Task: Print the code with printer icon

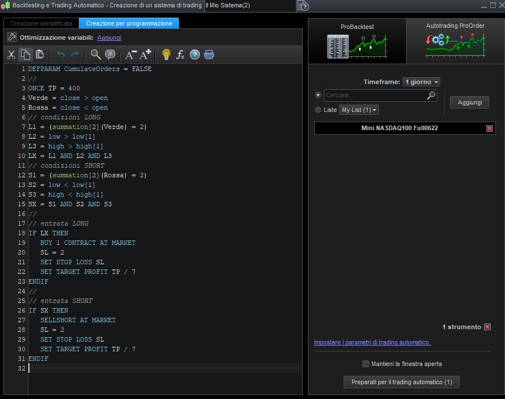Action: tap(209, 55)
